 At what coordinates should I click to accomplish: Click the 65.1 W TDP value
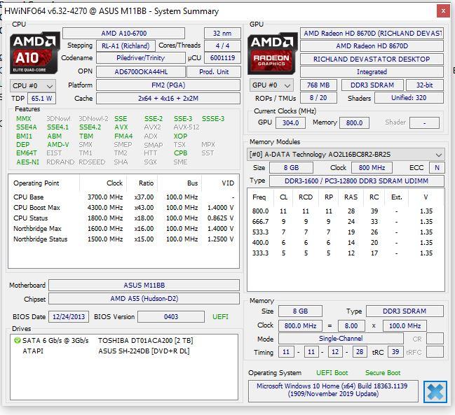click(x=41, y=99)
